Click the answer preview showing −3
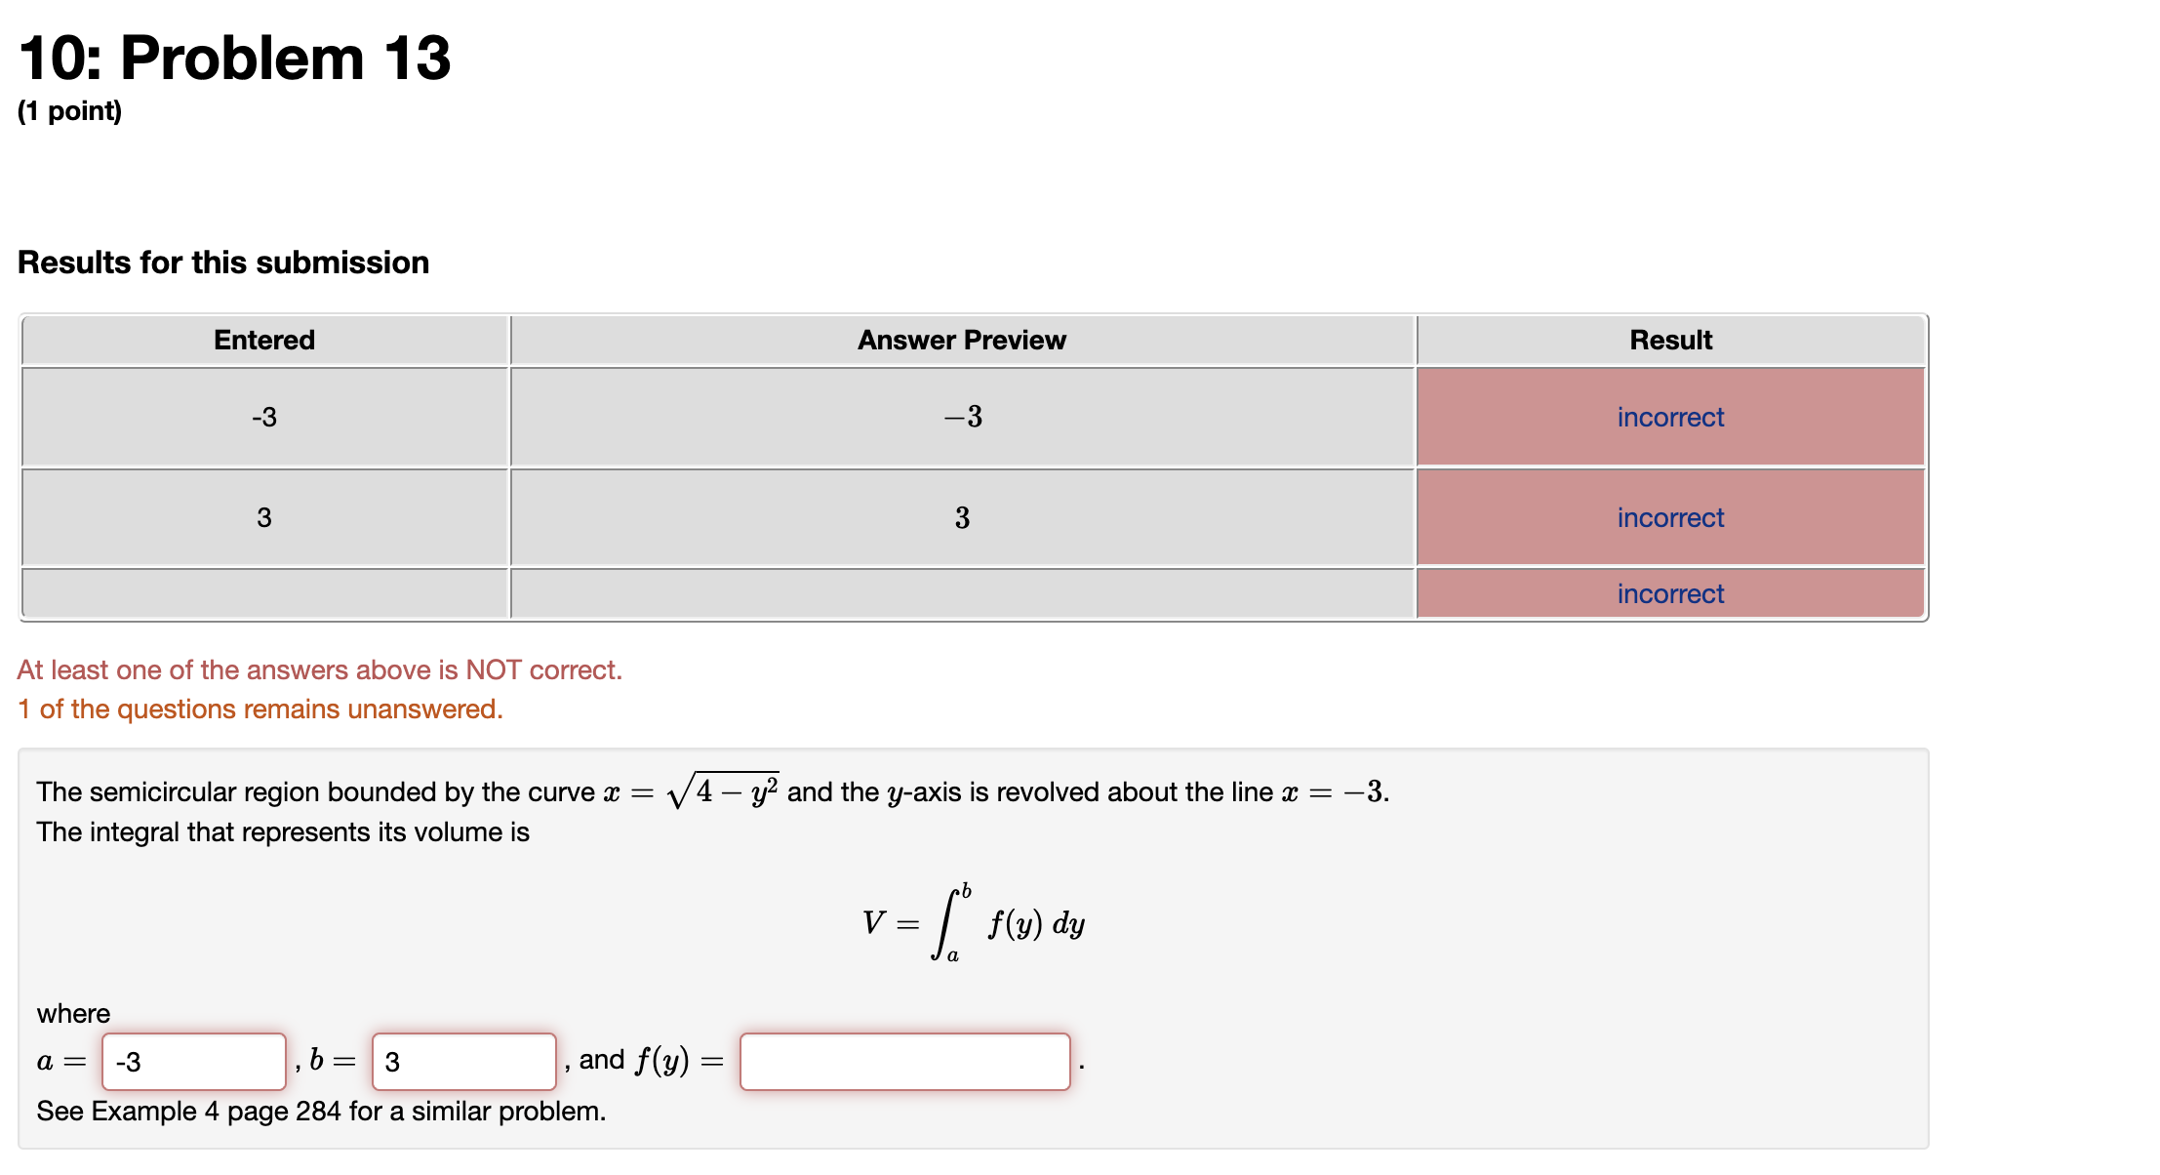This screenshot has width=2160, height=1175. coord(961,417)
